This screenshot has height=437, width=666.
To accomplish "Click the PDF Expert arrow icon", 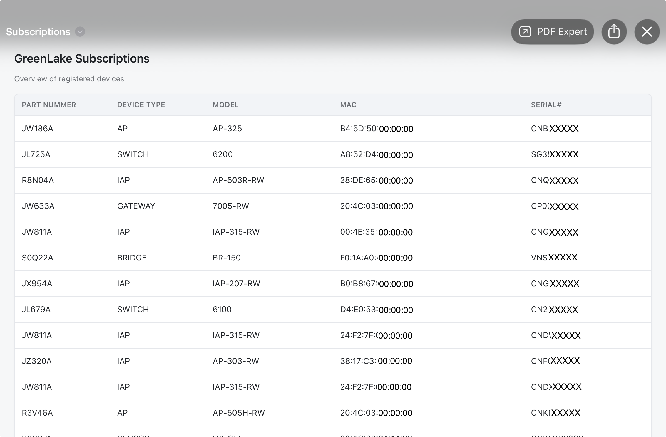I will pos(525,32).
